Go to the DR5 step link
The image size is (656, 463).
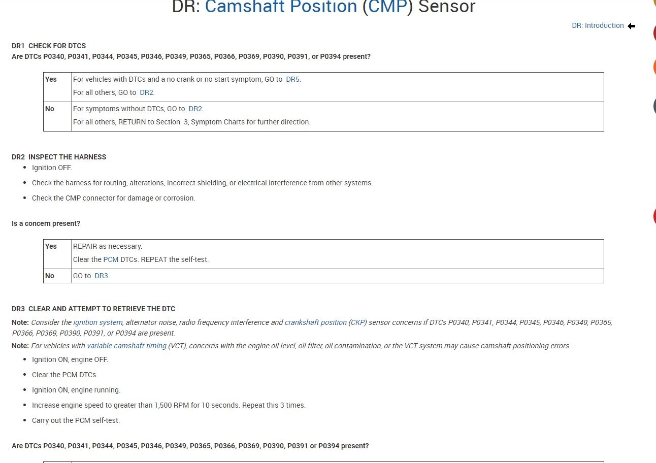pos(292,79)
